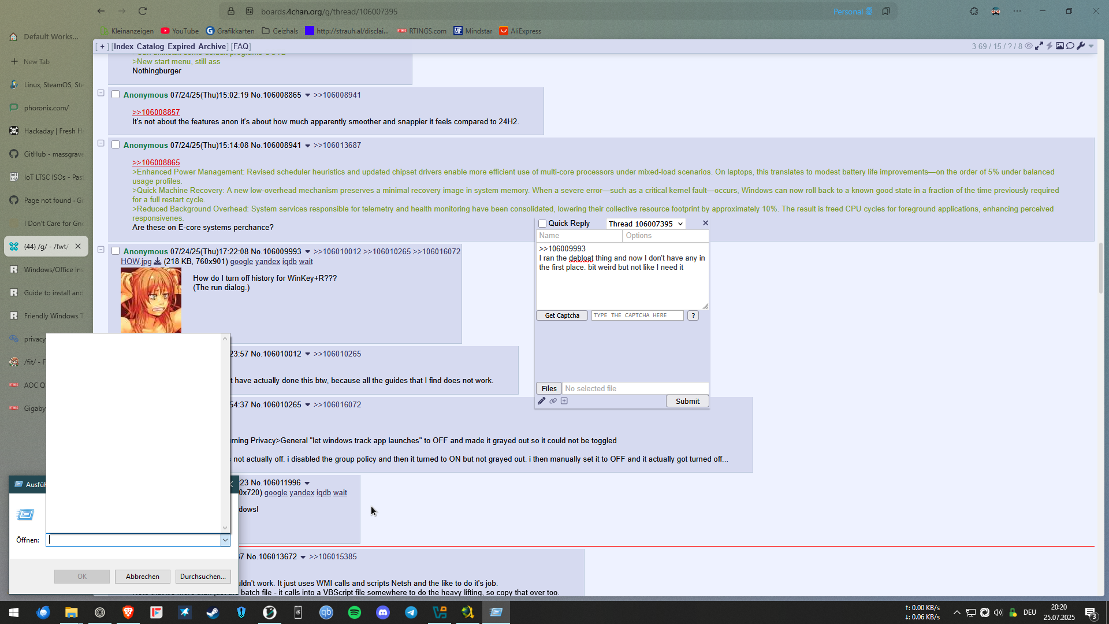Open the Brave browser taskbar icon
The image size is (1109, 624).
point(128,612)
